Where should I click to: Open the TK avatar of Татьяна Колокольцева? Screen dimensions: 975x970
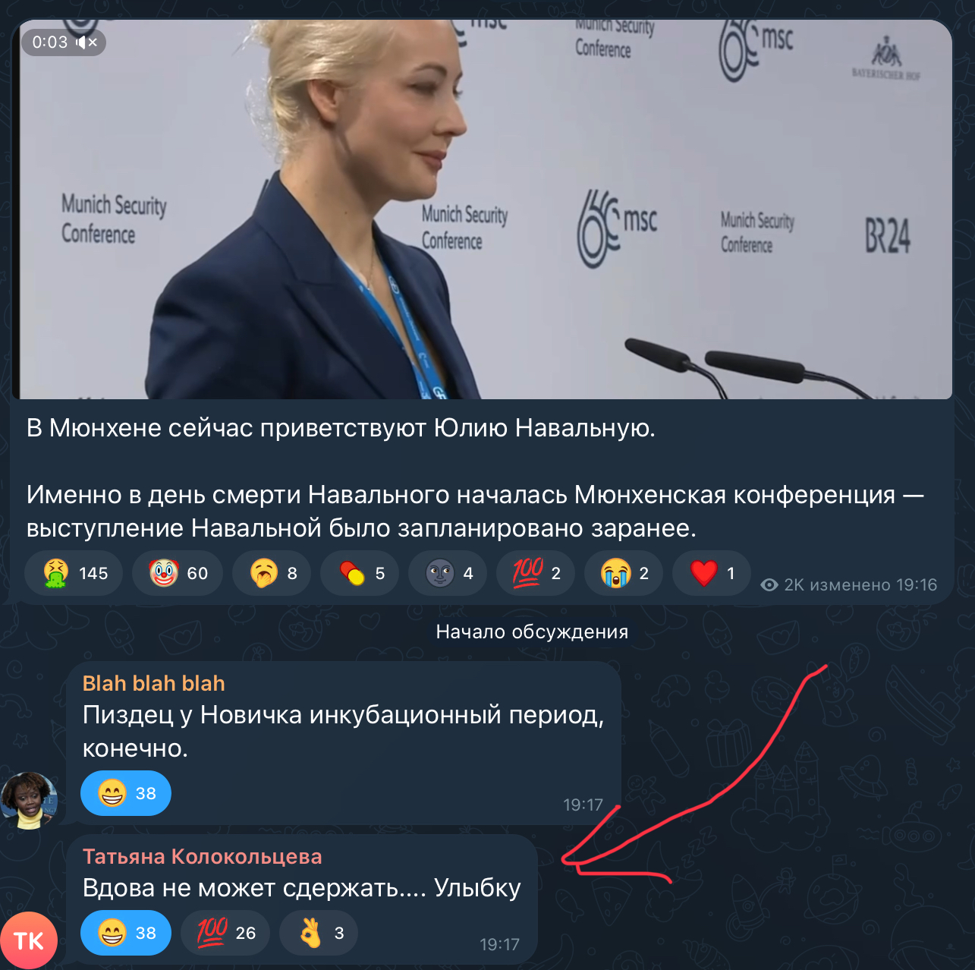coord(29,940)
